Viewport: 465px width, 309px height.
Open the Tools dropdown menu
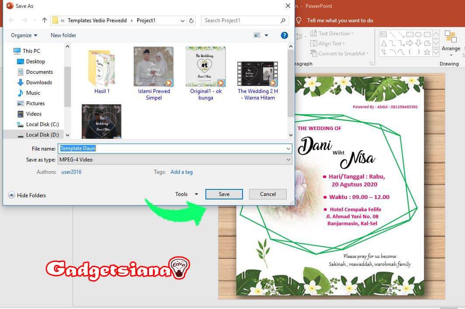click(187, 194)
